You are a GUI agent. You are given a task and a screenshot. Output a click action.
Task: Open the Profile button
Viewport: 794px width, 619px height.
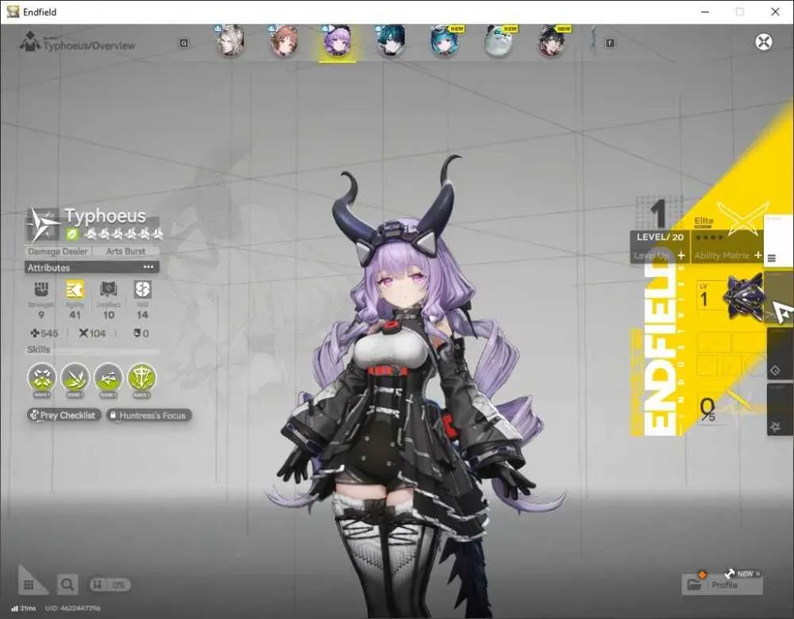(x=722, y=585)
